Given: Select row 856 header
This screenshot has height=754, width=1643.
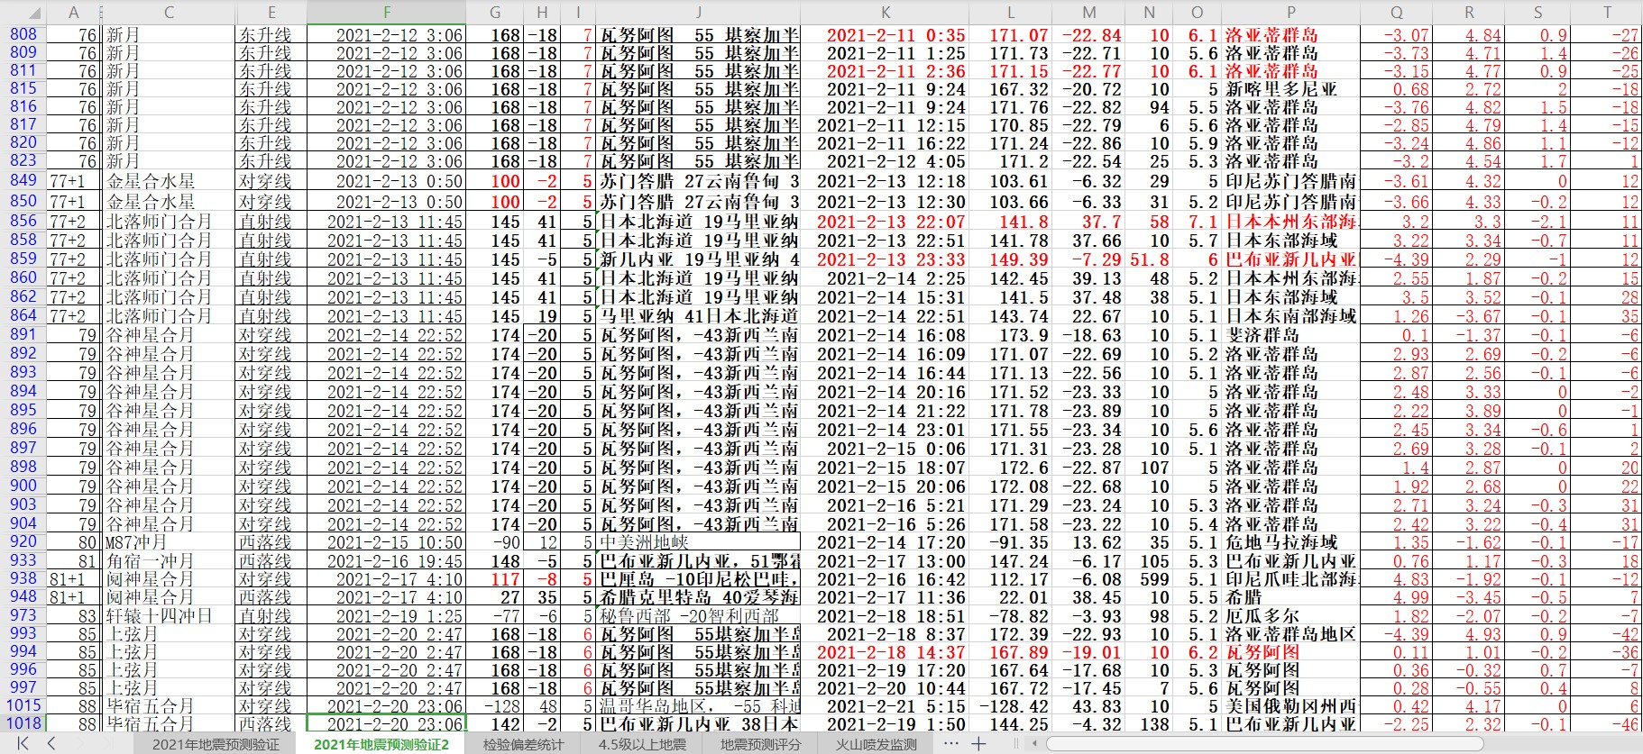Looking at the screenshot, I should pyautogui.click(x=23, y=221).
